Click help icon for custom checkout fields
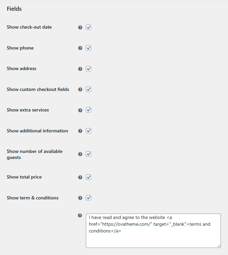228x255 pixels. (80, 90)
